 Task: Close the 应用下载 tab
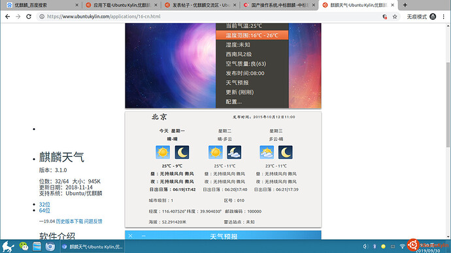point(156,5)
